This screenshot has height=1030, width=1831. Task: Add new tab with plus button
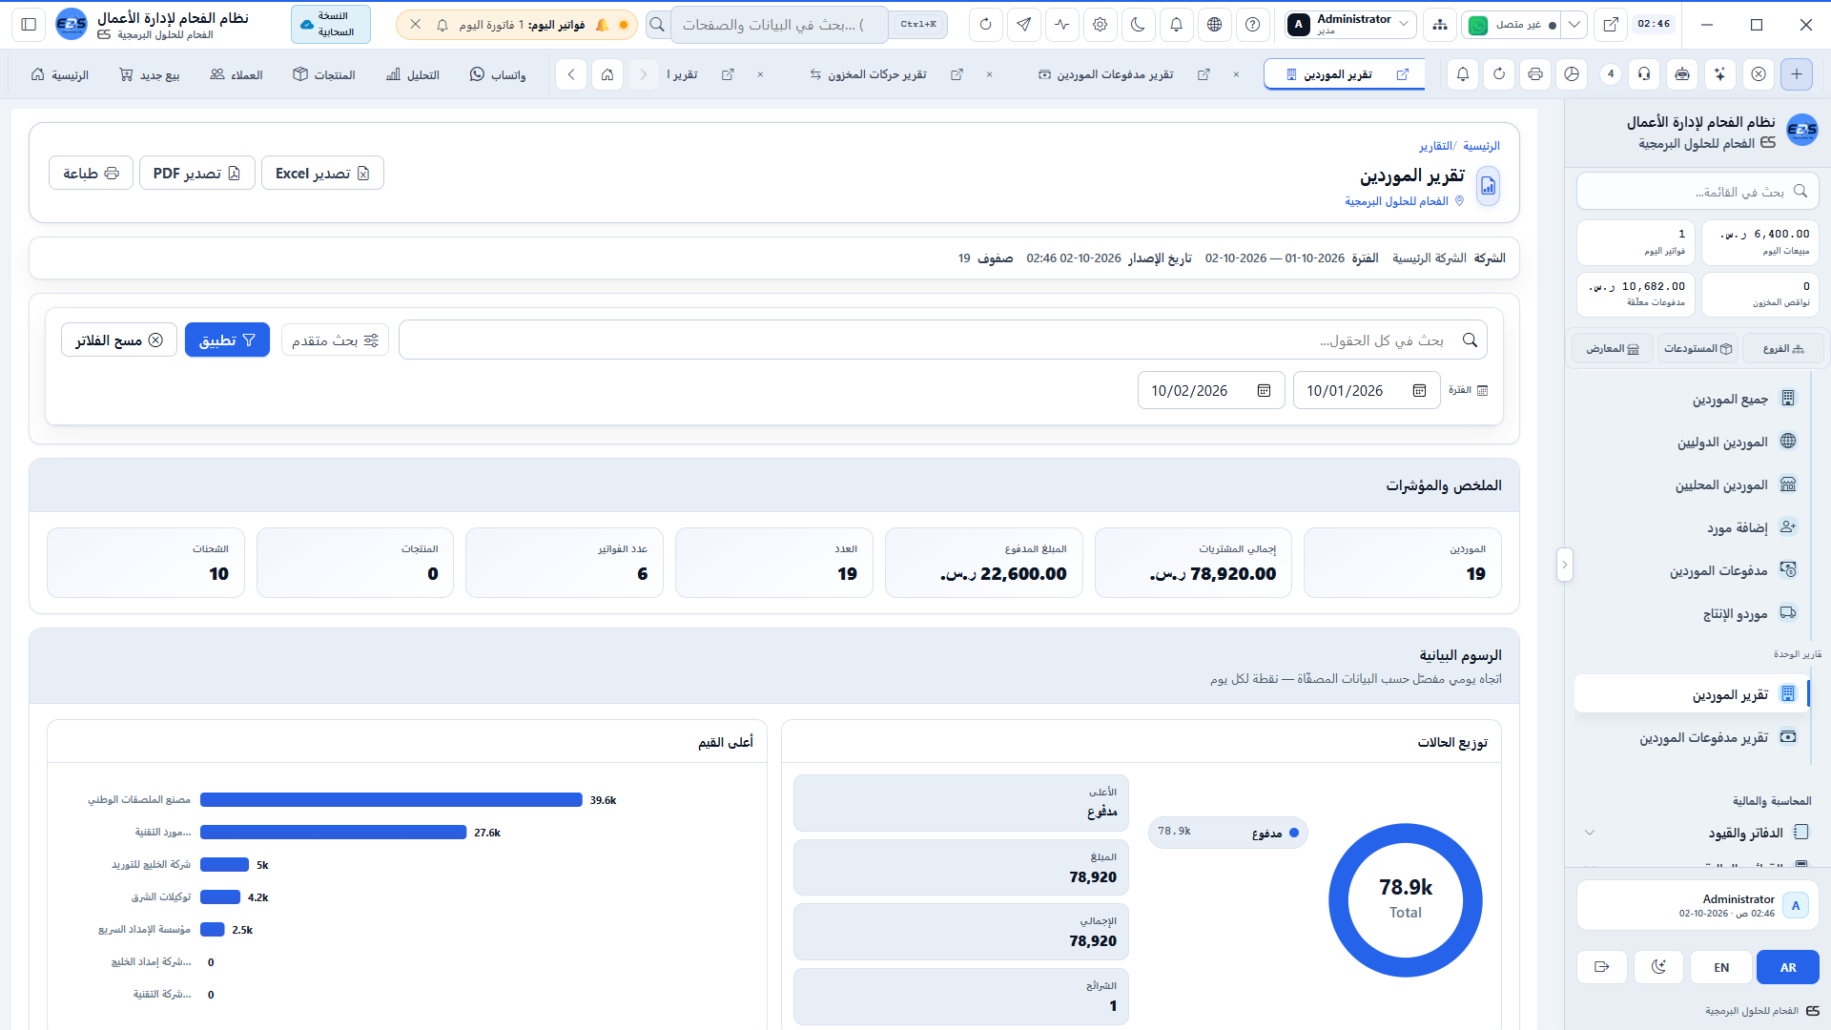1797,74
